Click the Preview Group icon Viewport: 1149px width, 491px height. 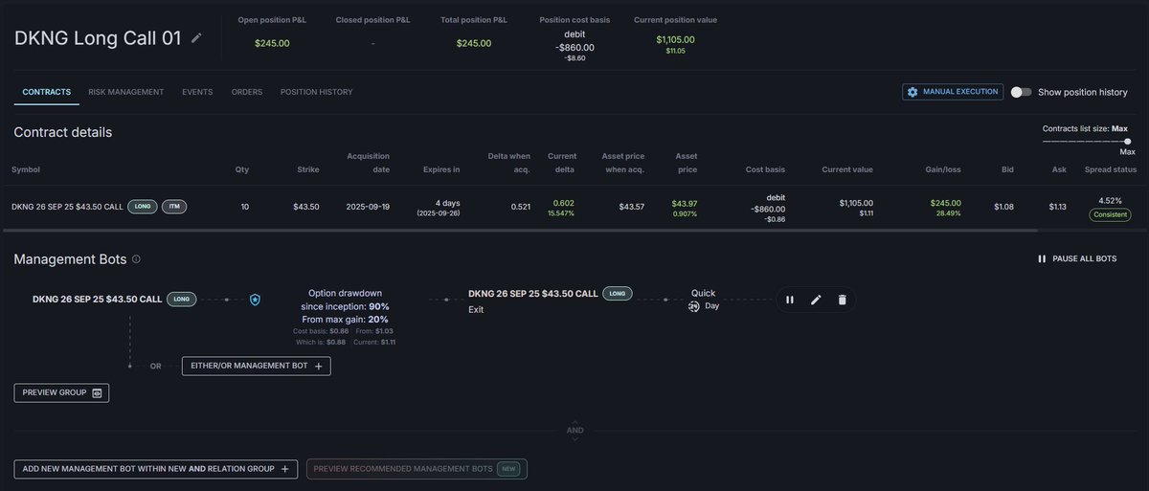(97, 392)
